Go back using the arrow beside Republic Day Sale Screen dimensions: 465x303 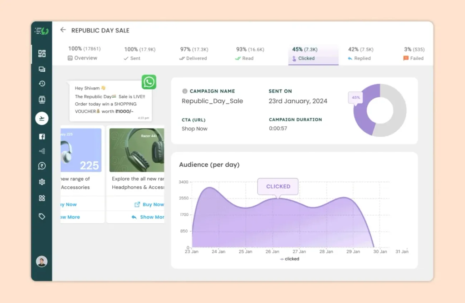63,30
